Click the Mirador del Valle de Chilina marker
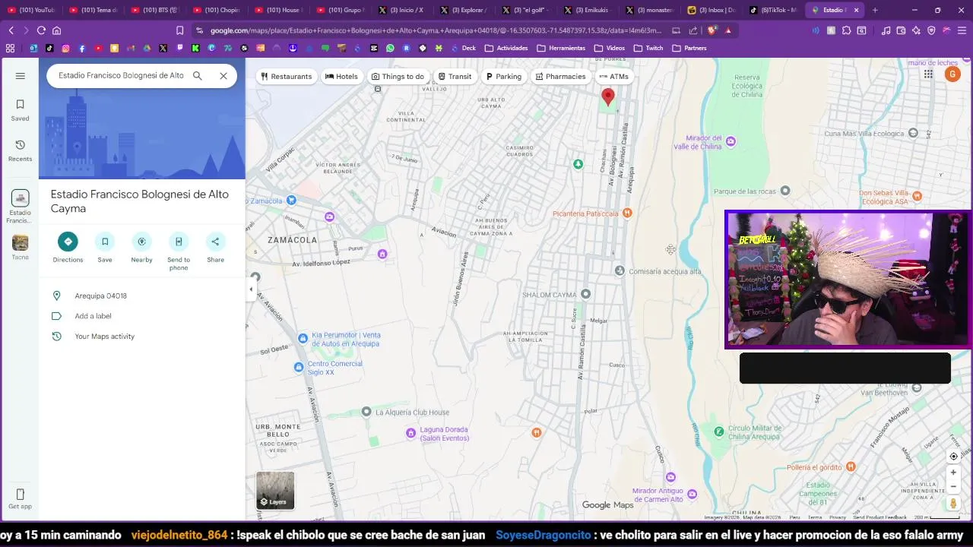The width and height of the screenshot is (973, 547). coord(731,141)
